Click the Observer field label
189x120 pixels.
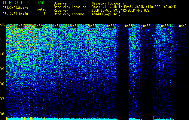(61, 3)
